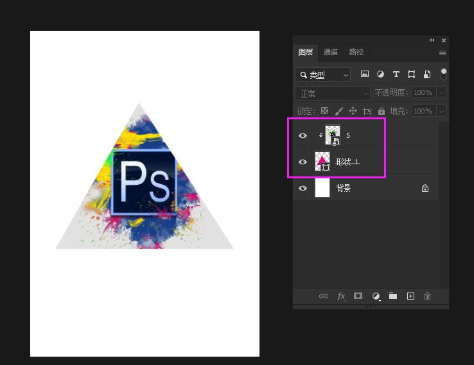Lock image pixels brush icon
The width and height of the screenshot is (474, 365).
click(x=339, y=111)
